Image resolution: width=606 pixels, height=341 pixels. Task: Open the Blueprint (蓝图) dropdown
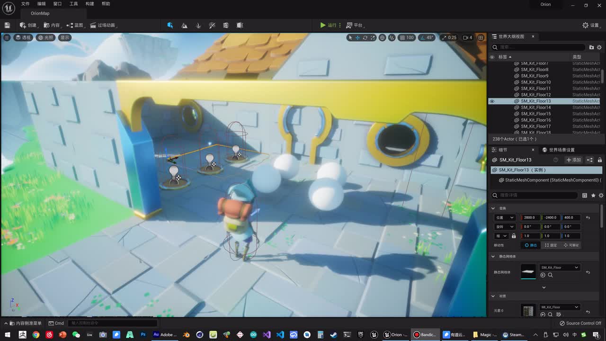(x=76, y=25)
